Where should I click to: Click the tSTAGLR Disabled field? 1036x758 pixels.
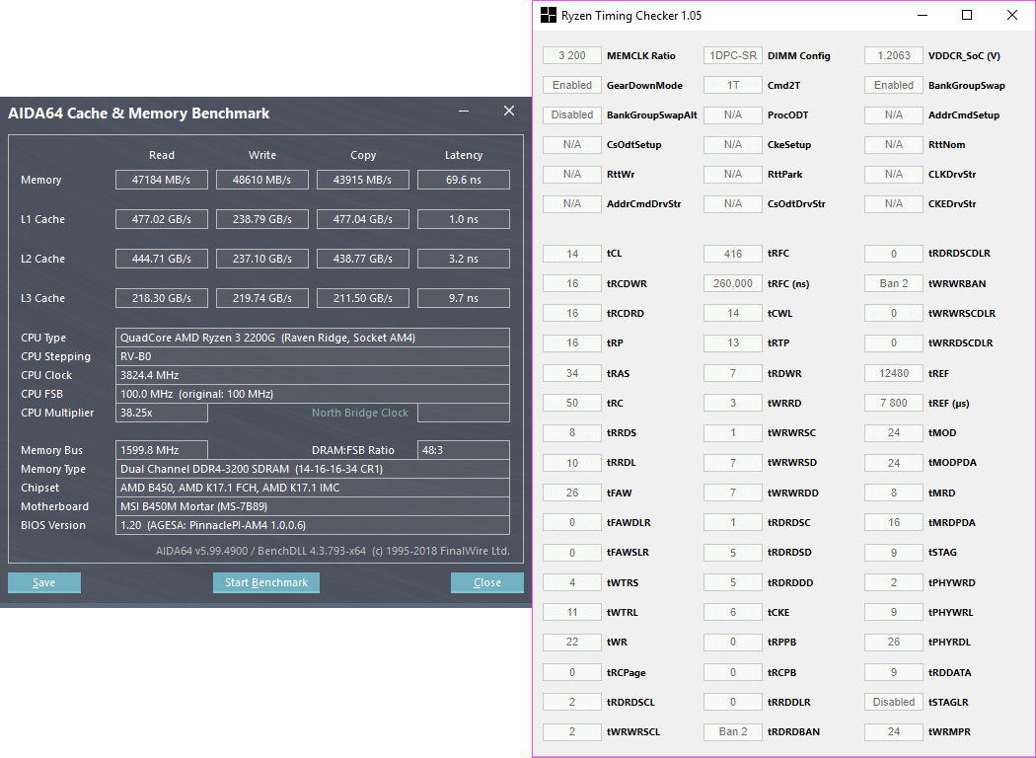click(x=893, y=702)
